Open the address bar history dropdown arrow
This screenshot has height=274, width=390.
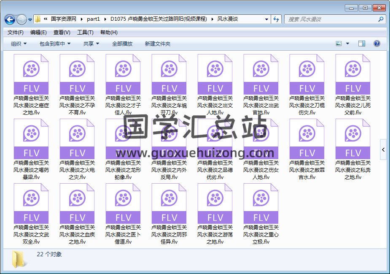266,19
